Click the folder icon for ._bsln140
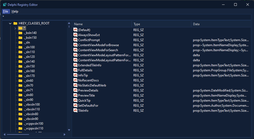 tap(20, 33)
